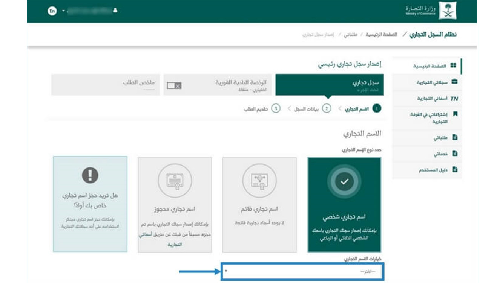This screenshot has width=497, height=283.
Task: Click the user profile icon in header
Action: pyautogui.click(x=115, y=11)
